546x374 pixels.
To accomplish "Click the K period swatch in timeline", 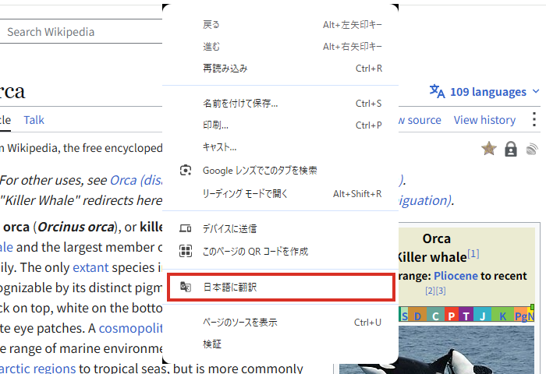I will click(502, 315).
